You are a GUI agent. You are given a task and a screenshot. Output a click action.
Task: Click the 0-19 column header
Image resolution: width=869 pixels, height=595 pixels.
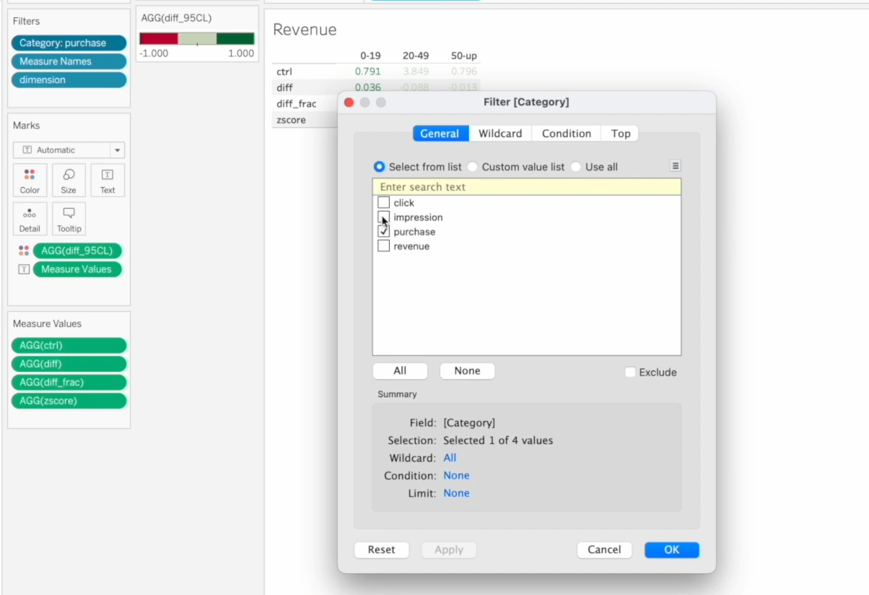point(370,56)
